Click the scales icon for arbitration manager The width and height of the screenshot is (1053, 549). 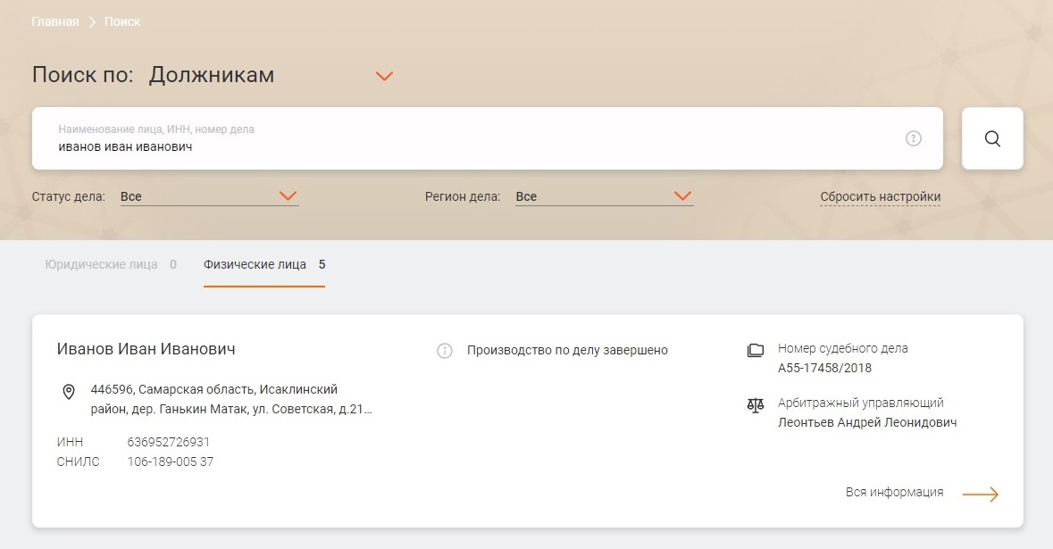coord(756,405)
